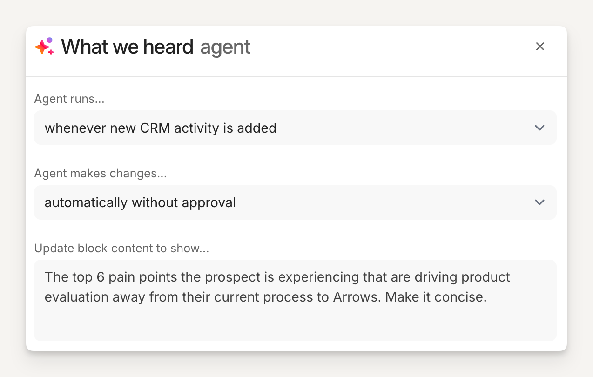
Task: Click "automatically without approval" option text
Action: coord(140,203)
